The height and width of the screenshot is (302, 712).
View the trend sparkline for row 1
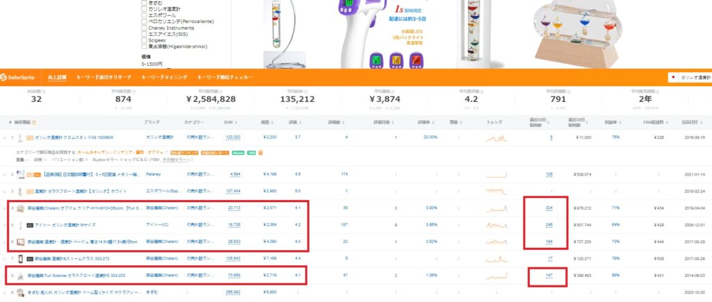(x=496, y=138)
